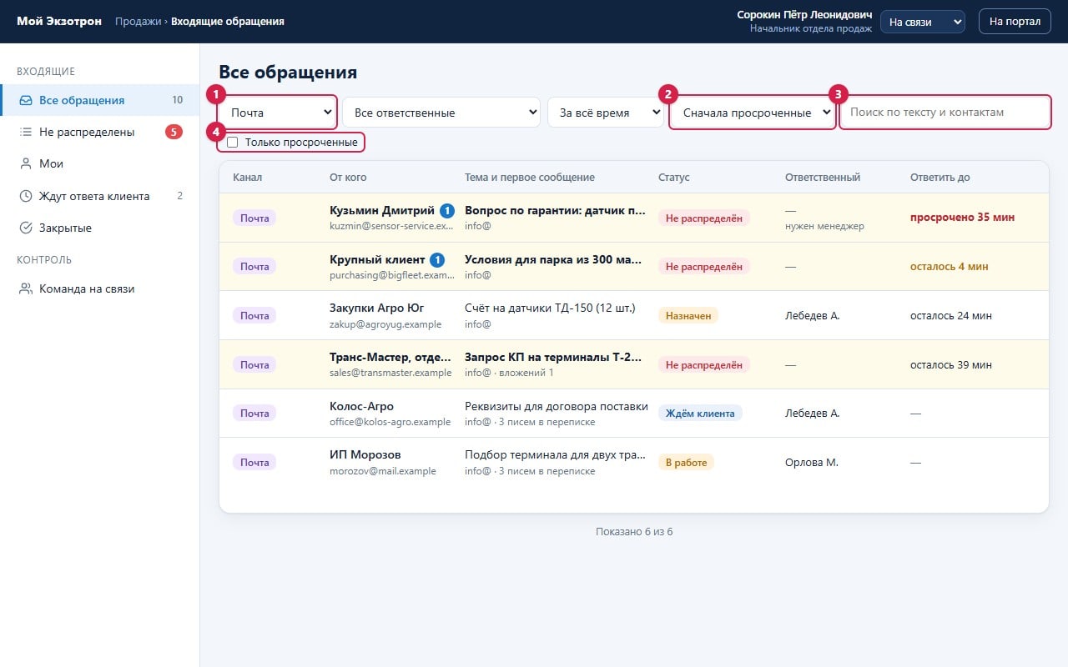Screen dimensions: 1068x667
Task: Open Подбор терминала для двух request
Action: pyautogui.click(x=634, y=462)
